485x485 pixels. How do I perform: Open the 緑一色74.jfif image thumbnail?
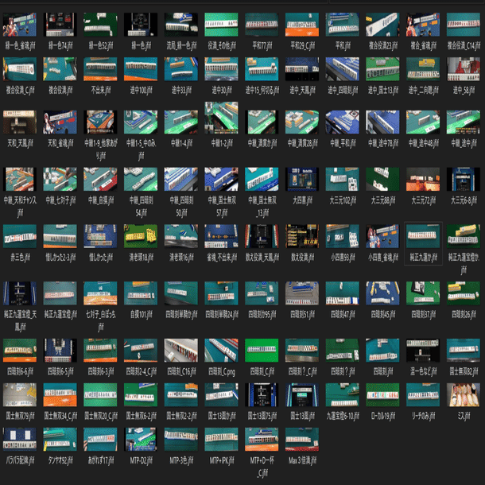[x=60, y=25]
